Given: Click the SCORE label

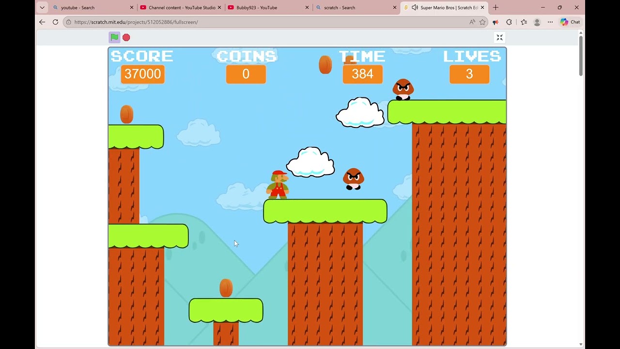Looking at the screenshot, I should (x=142, y=56).
